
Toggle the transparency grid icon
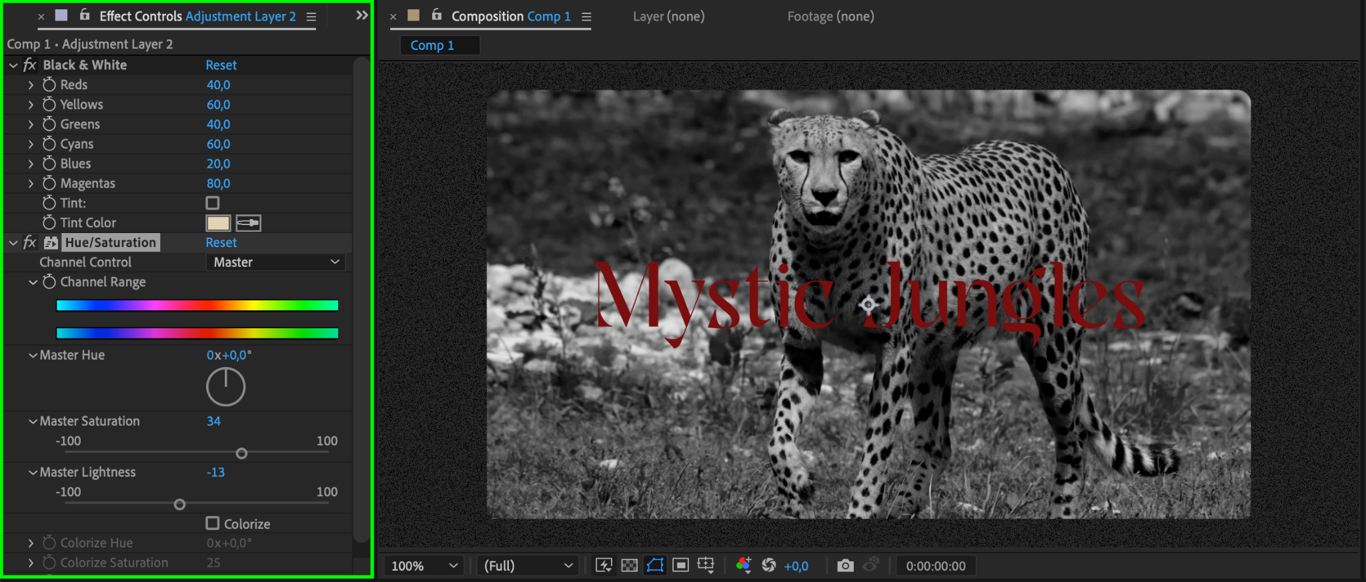[629, 565]
